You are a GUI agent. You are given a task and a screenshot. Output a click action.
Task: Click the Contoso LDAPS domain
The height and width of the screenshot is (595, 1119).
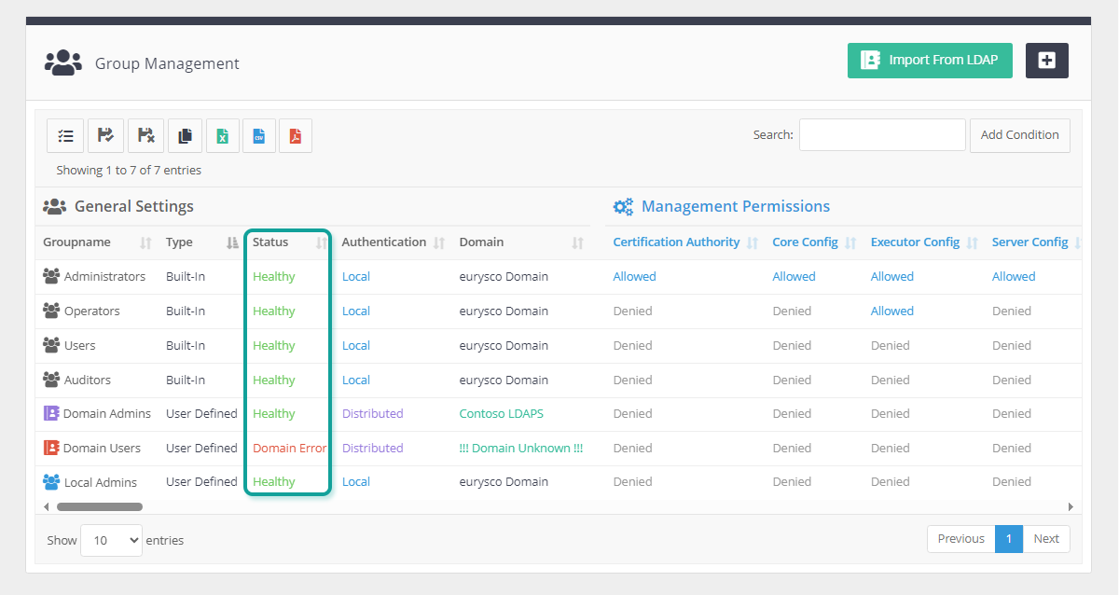coord(502,413)
